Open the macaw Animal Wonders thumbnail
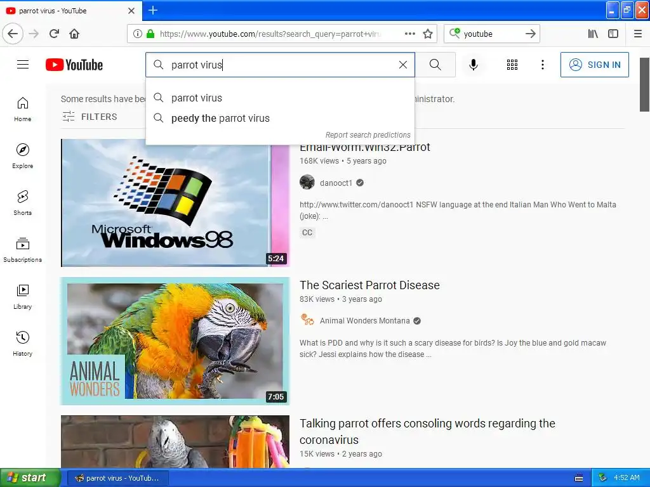Image resolution: width=650 pixels, height=487 pixels. [175, 341]
